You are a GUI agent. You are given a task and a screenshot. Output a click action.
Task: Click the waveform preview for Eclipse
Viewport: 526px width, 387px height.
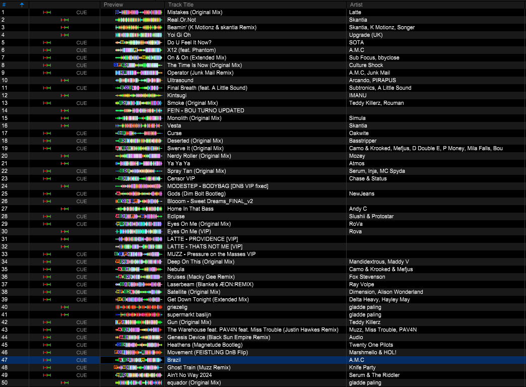point(133,216)
